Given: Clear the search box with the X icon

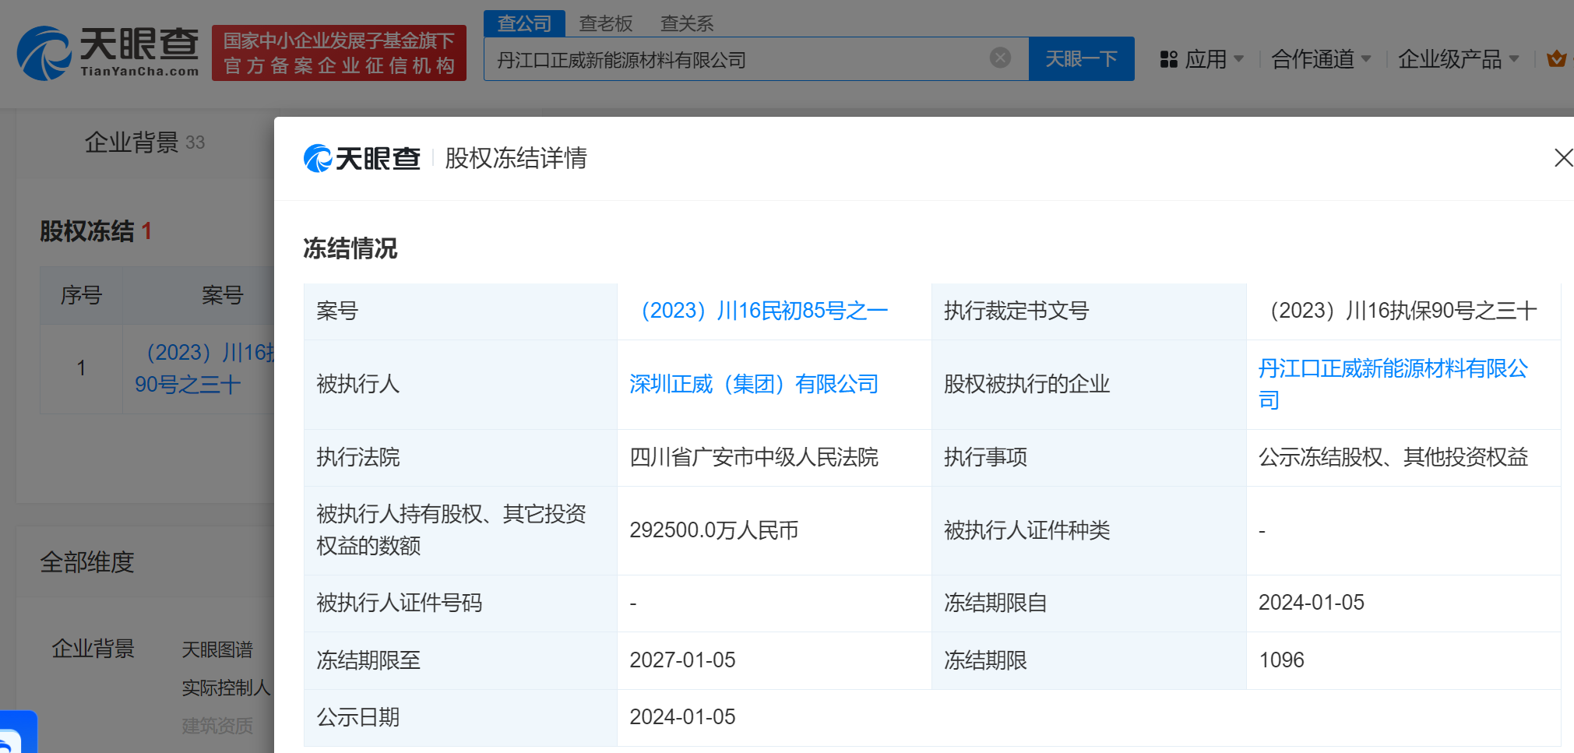Looking at the screenshot, I should (1000, 58).
